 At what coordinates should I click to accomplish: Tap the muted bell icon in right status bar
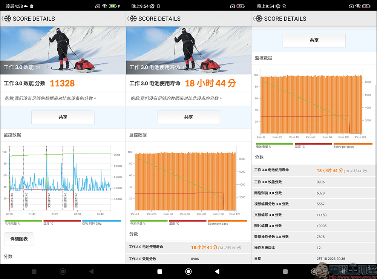point(278,6)
